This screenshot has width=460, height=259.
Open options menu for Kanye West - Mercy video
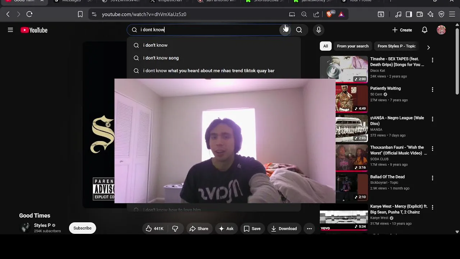(432, 208)
